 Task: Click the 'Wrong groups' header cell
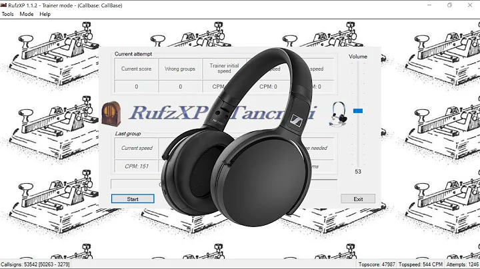click(180, 69)
